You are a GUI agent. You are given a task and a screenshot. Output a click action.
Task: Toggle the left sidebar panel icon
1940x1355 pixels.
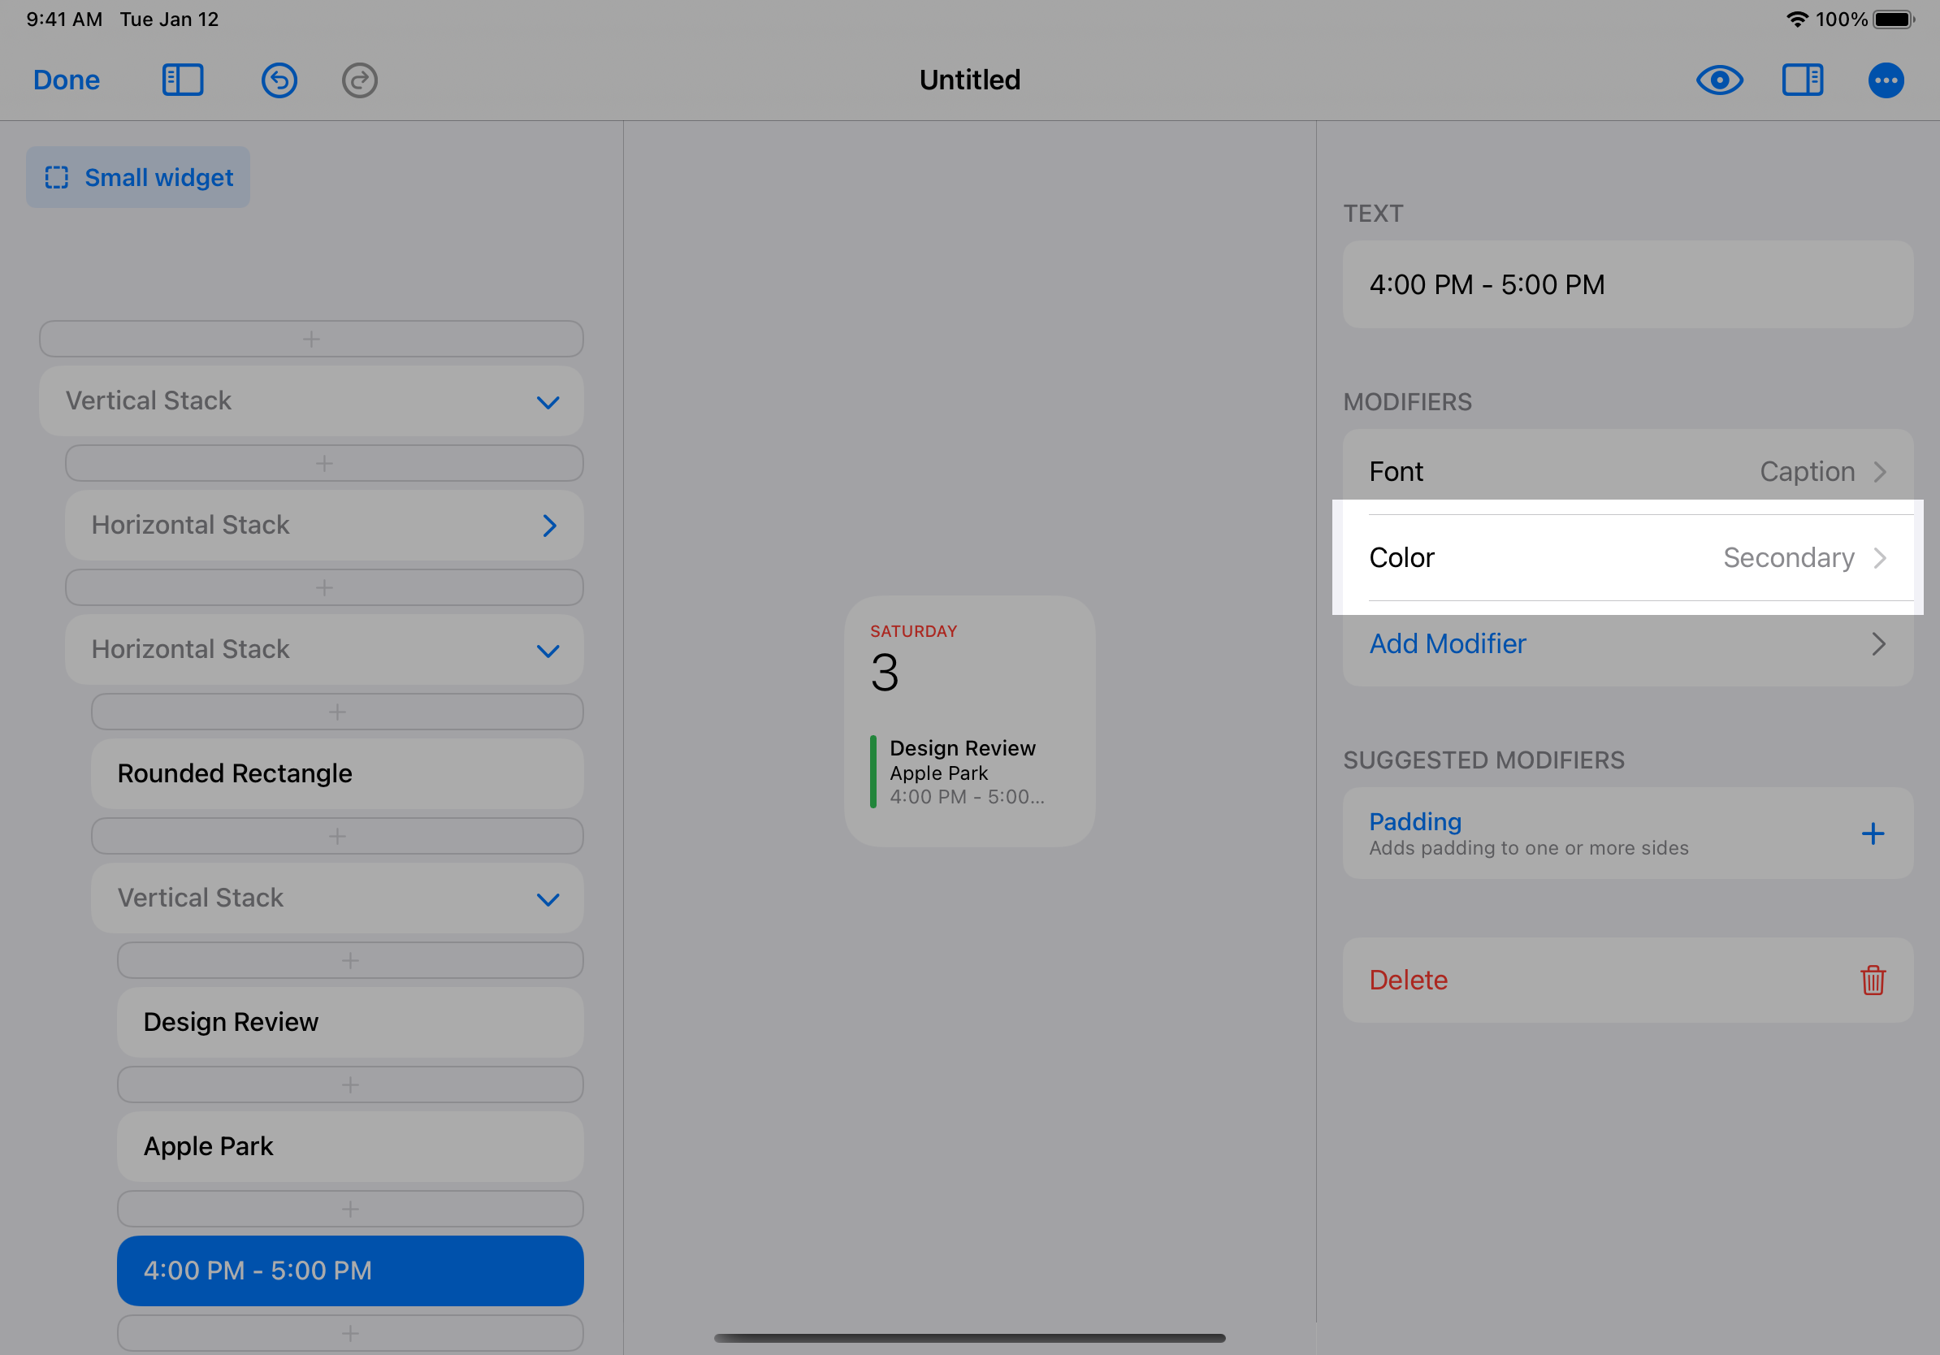point(183,80)
